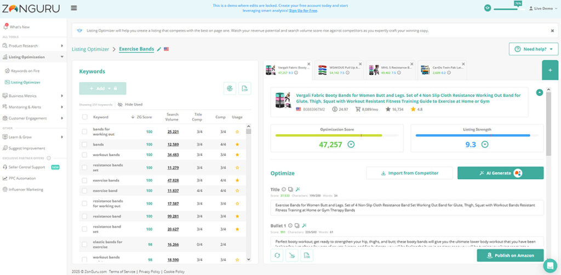561x275 pixels.
Task: Click the Optimization Score progress bar
Action: [x=337, y=135]
